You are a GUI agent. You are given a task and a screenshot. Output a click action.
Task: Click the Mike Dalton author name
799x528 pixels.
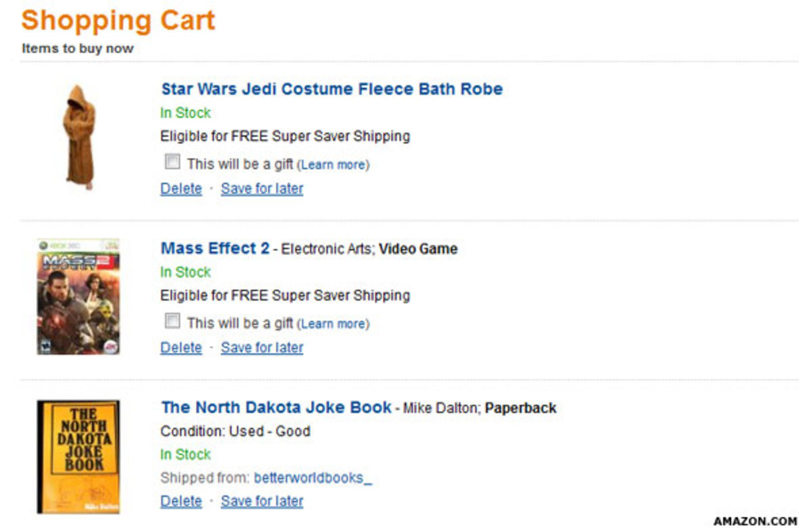[x=441, y=408]
